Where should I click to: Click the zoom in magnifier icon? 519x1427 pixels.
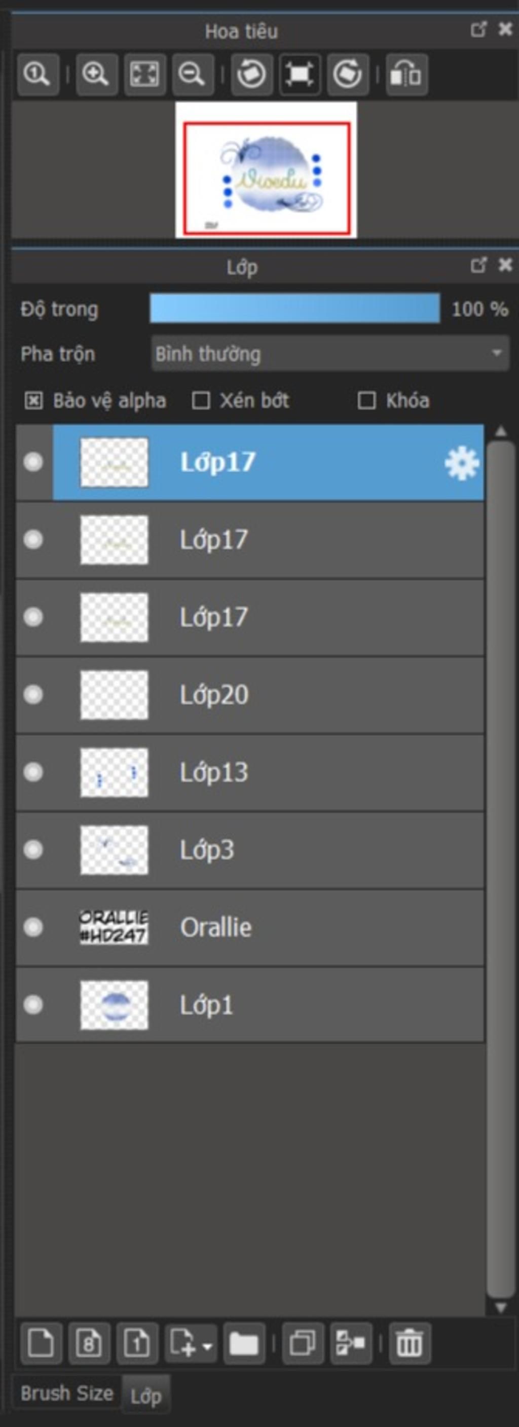coord(96,74)
